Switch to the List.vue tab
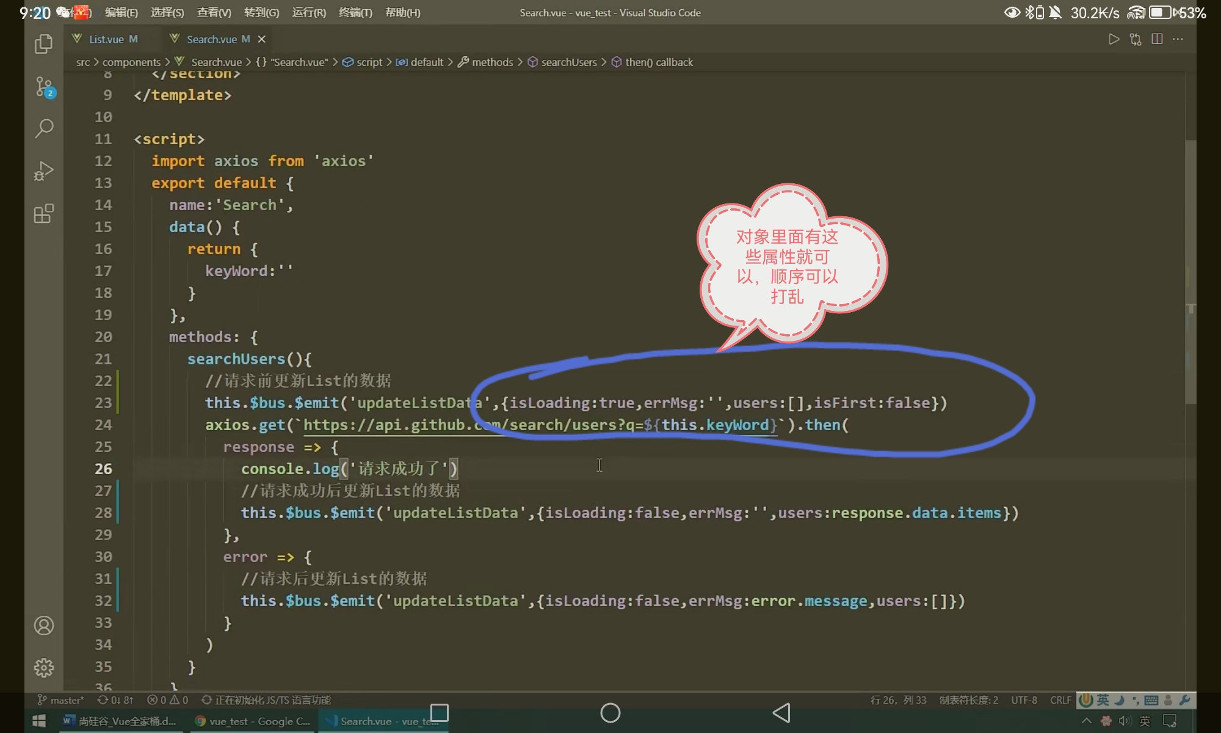This screenshot has height=733, width=1221. click(106, 39)
